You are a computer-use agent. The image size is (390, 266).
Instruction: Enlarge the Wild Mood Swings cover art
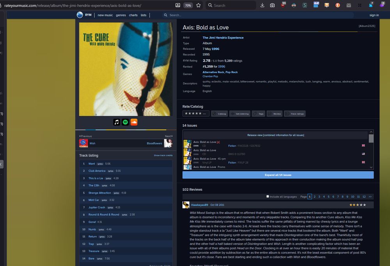point(126,69)
